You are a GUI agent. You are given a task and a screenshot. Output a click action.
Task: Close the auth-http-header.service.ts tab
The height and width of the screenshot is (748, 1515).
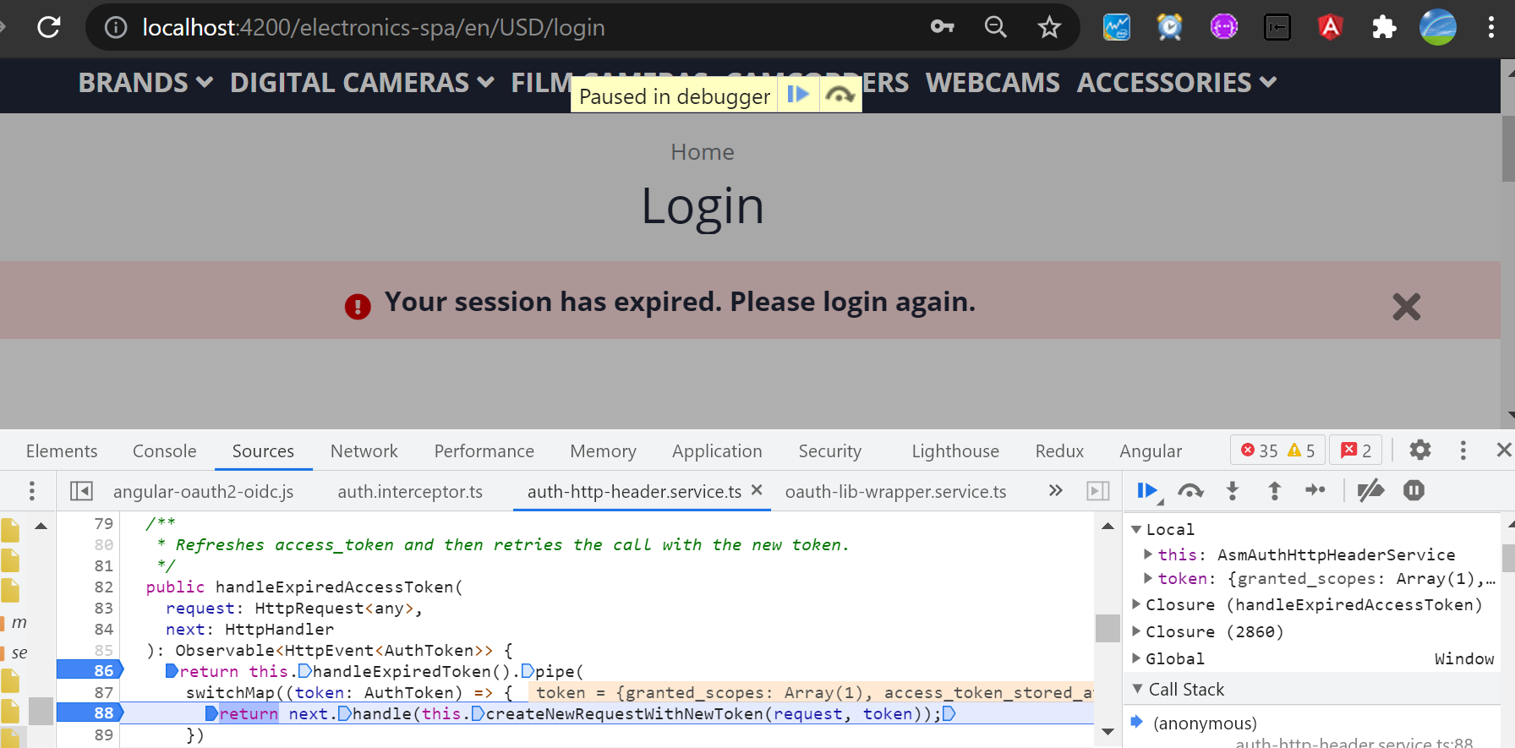point(757,490)
